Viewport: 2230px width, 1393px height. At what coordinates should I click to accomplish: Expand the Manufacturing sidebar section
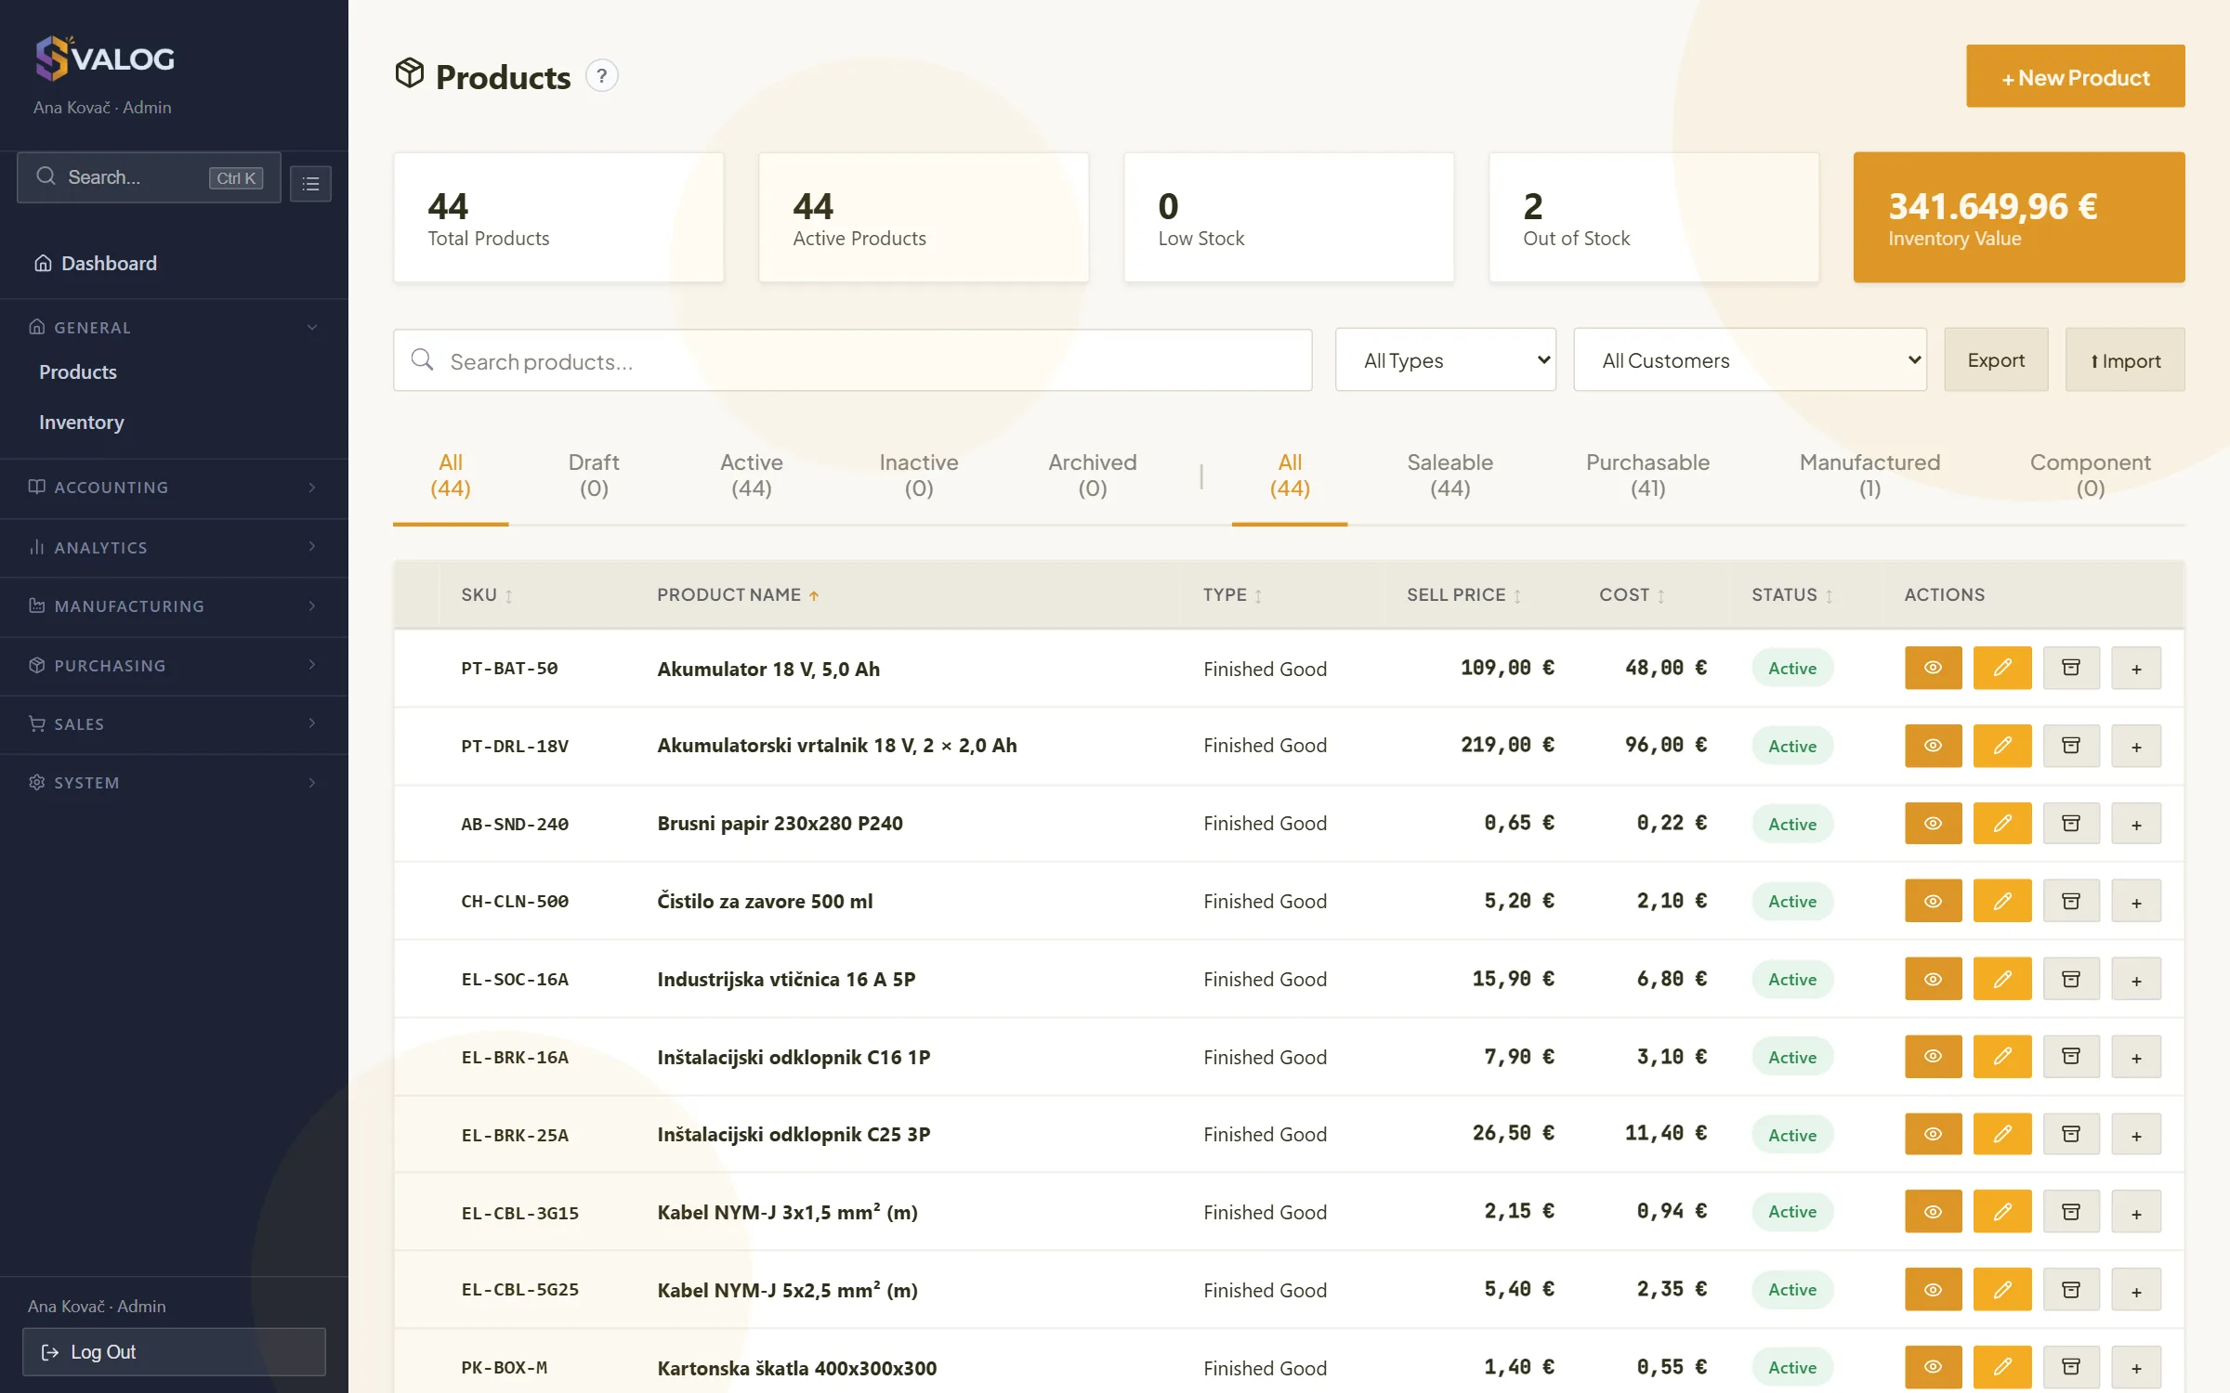(x=174, y=606)
